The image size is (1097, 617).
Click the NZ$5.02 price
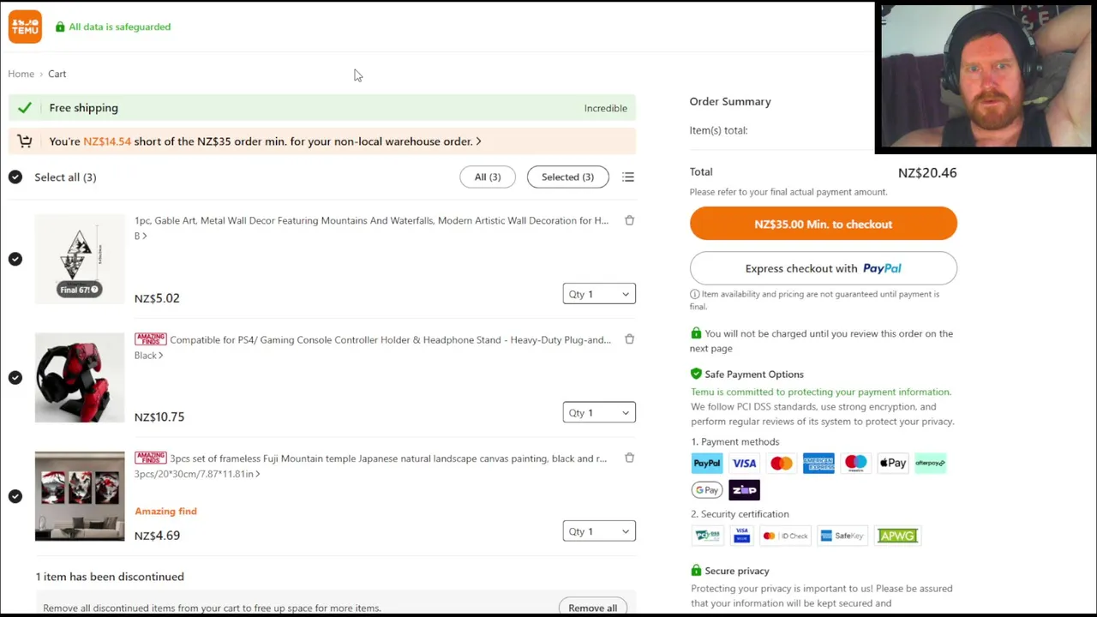click(x=157, y=298)
